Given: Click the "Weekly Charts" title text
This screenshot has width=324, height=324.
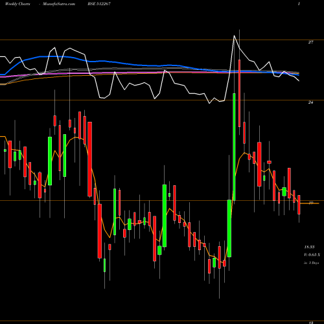Looking at the screenshot, I should [x=17, y=4].
